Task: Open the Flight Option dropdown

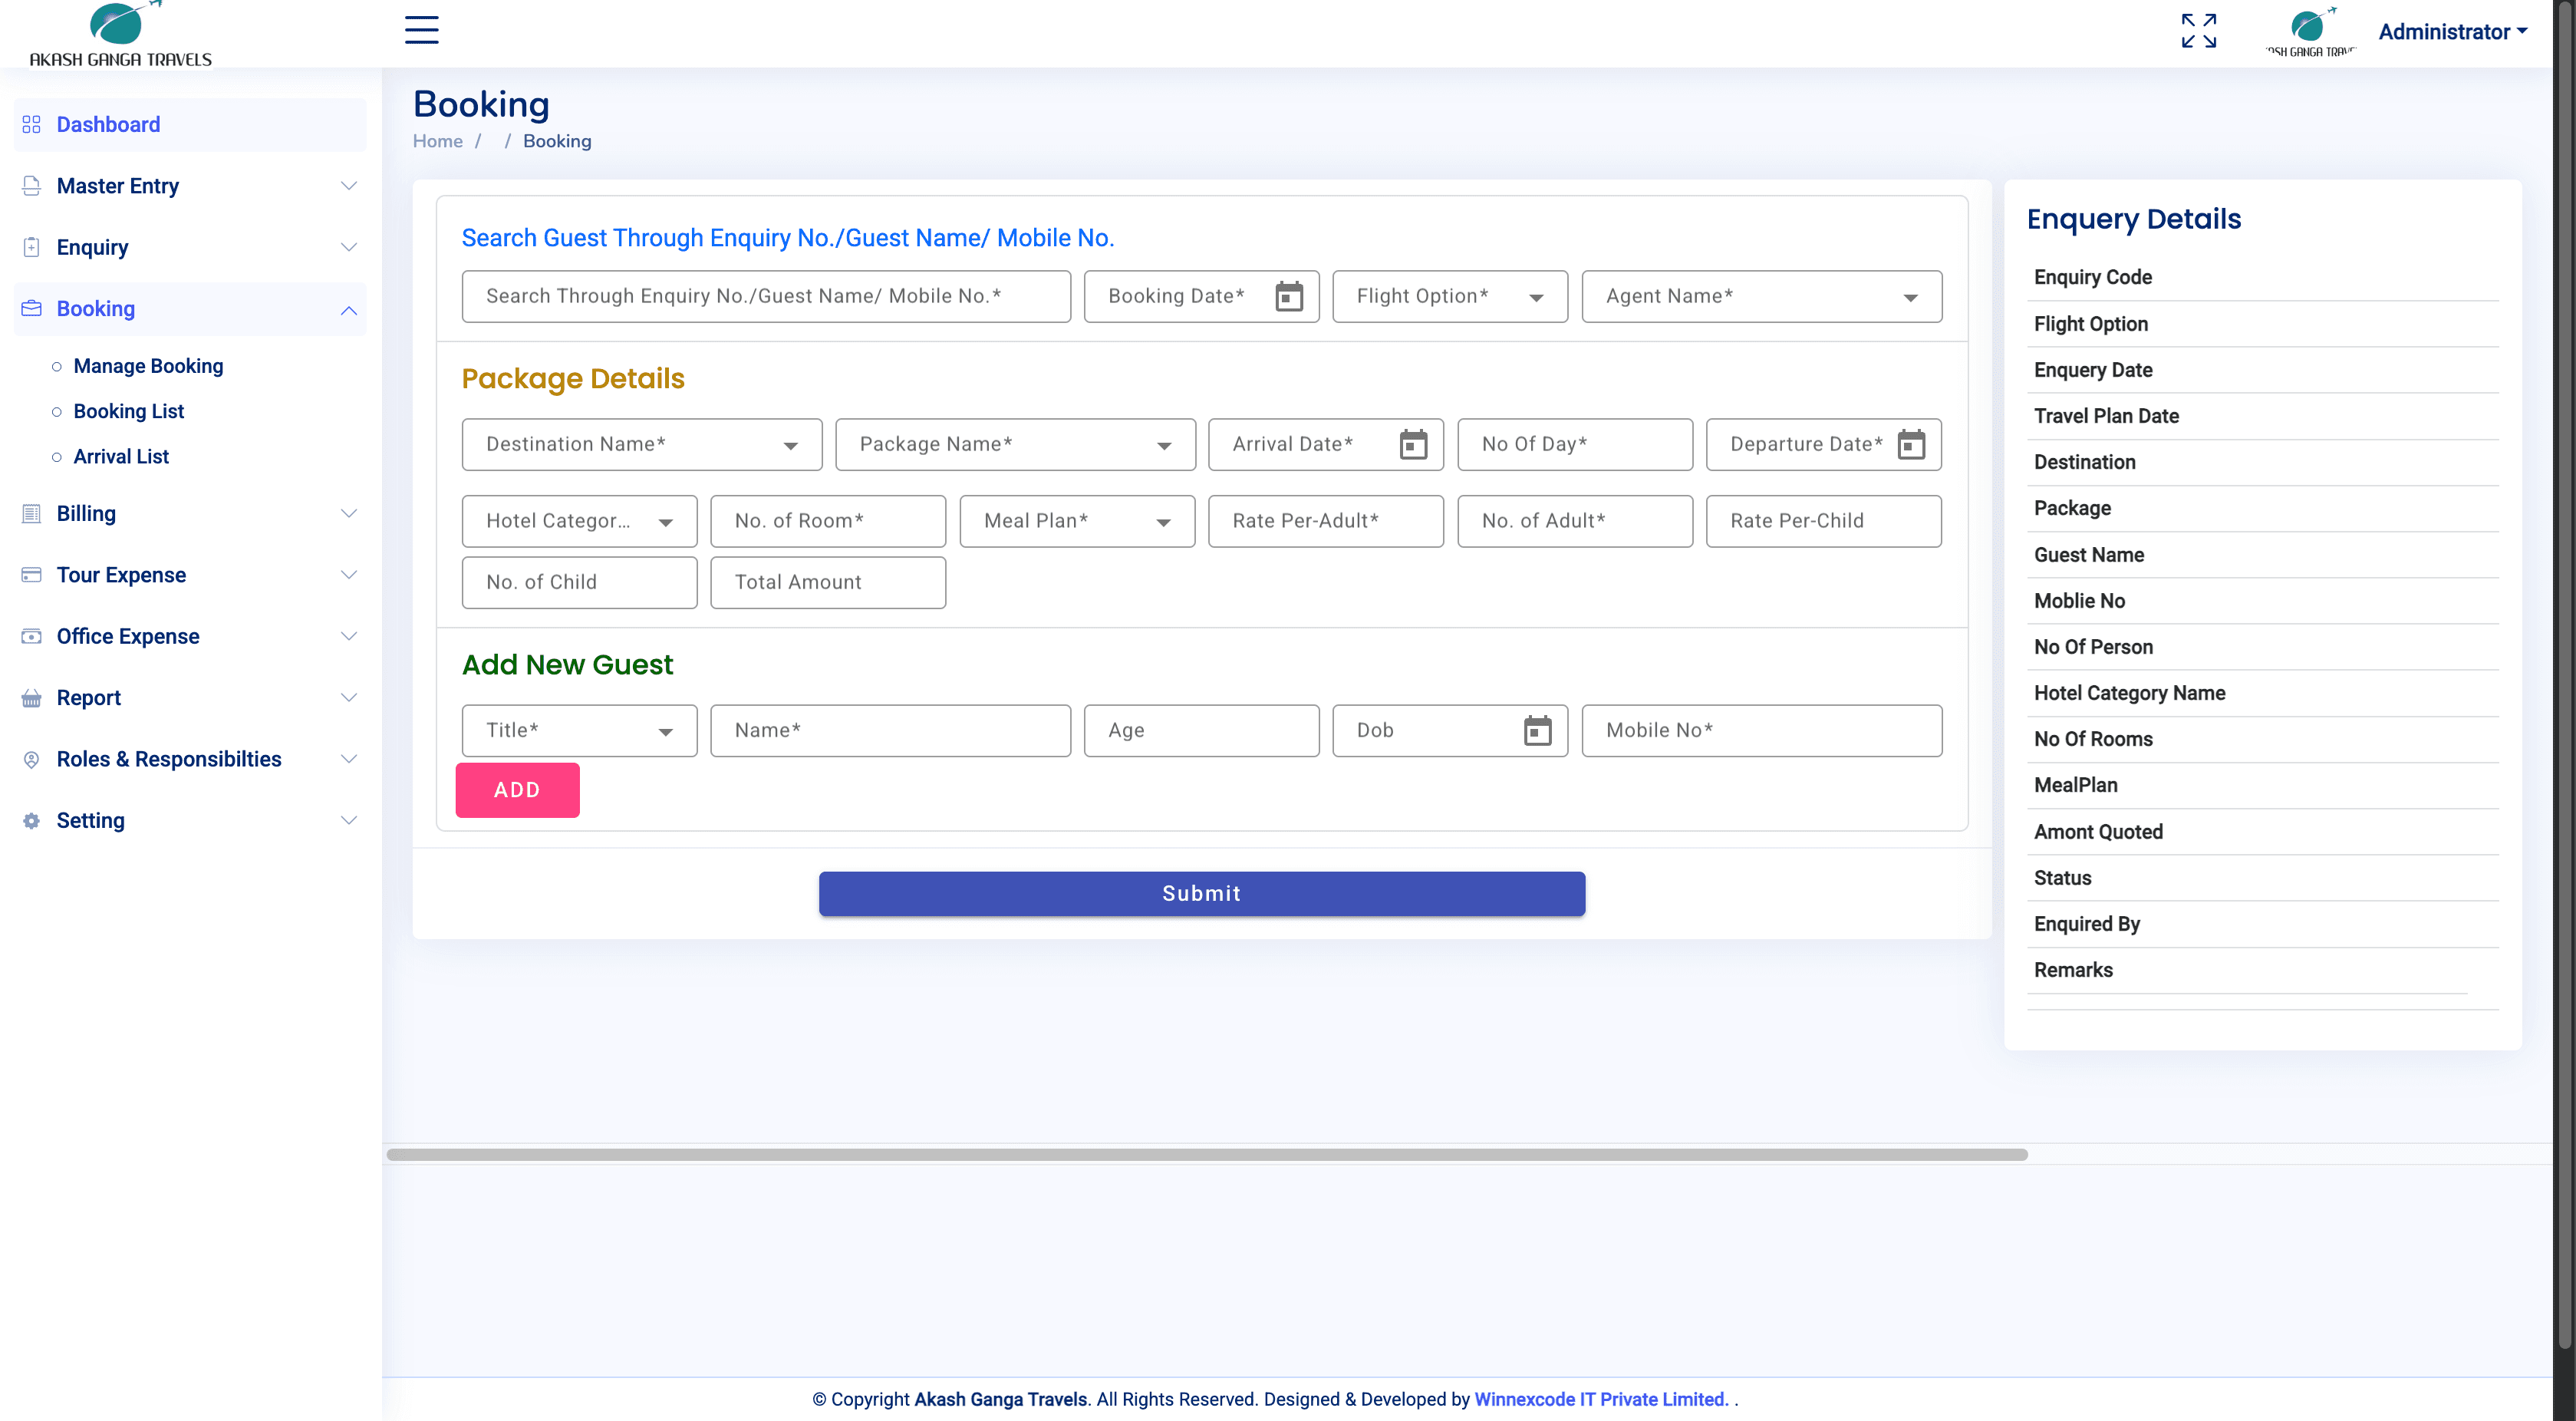Action: click(x=1449, y=297)
